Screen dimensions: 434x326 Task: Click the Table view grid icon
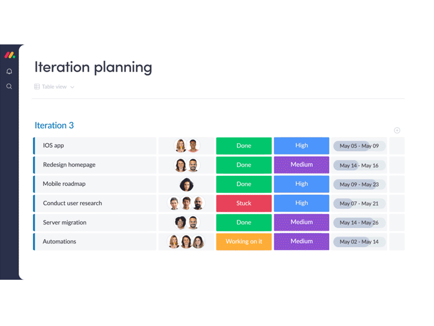(37, 87)
